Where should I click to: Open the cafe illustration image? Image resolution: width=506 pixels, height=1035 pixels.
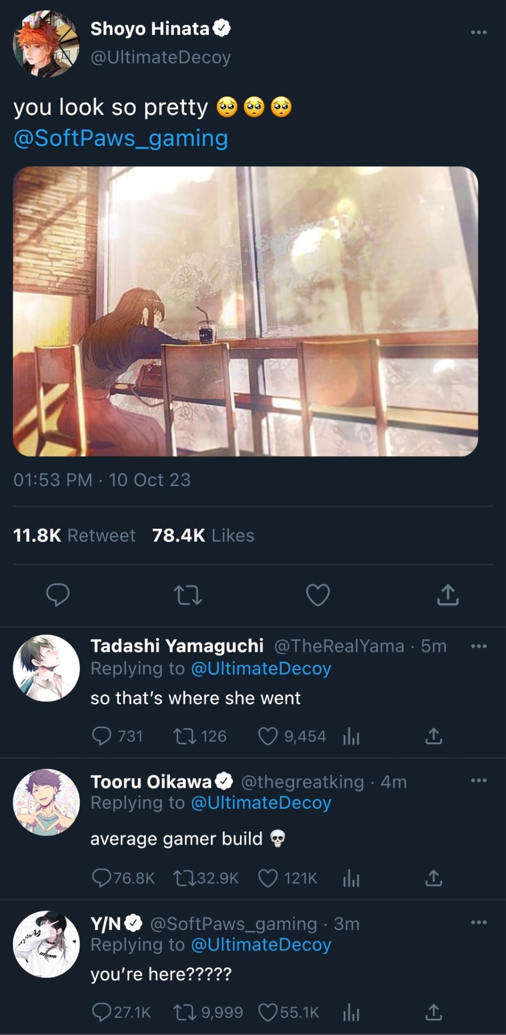point(245,311)
